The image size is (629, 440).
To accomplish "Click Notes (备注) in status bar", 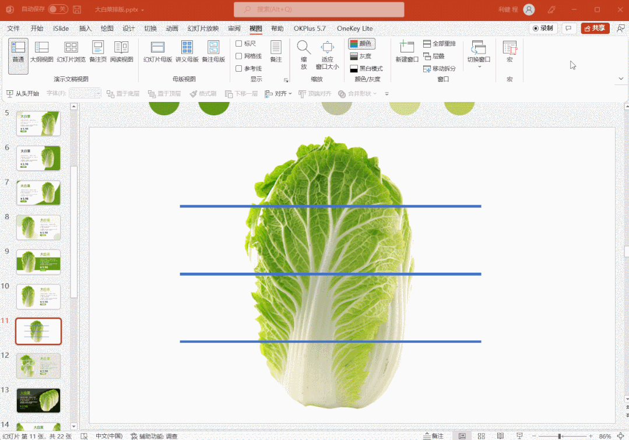I will click(433, 435).
